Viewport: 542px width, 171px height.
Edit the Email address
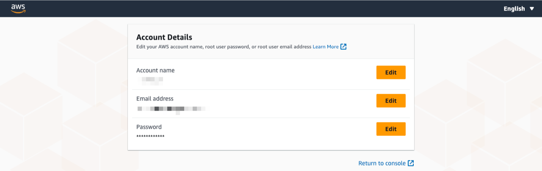click(x=391, y=100)
